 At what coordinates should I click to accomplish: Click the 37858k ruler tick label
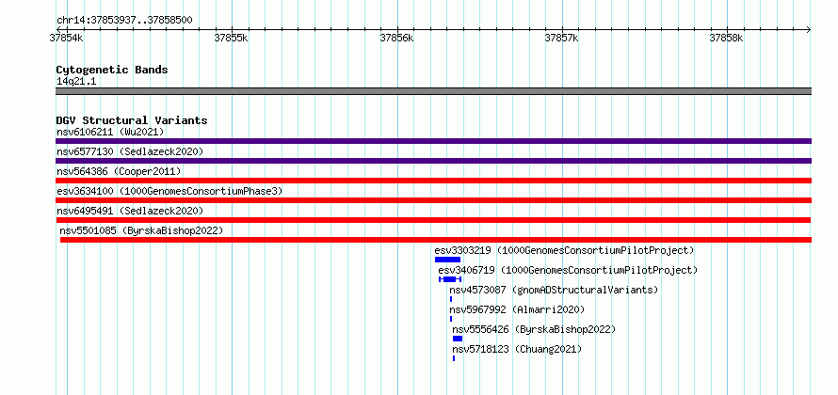pyautogui.click(x=726, y=38)
